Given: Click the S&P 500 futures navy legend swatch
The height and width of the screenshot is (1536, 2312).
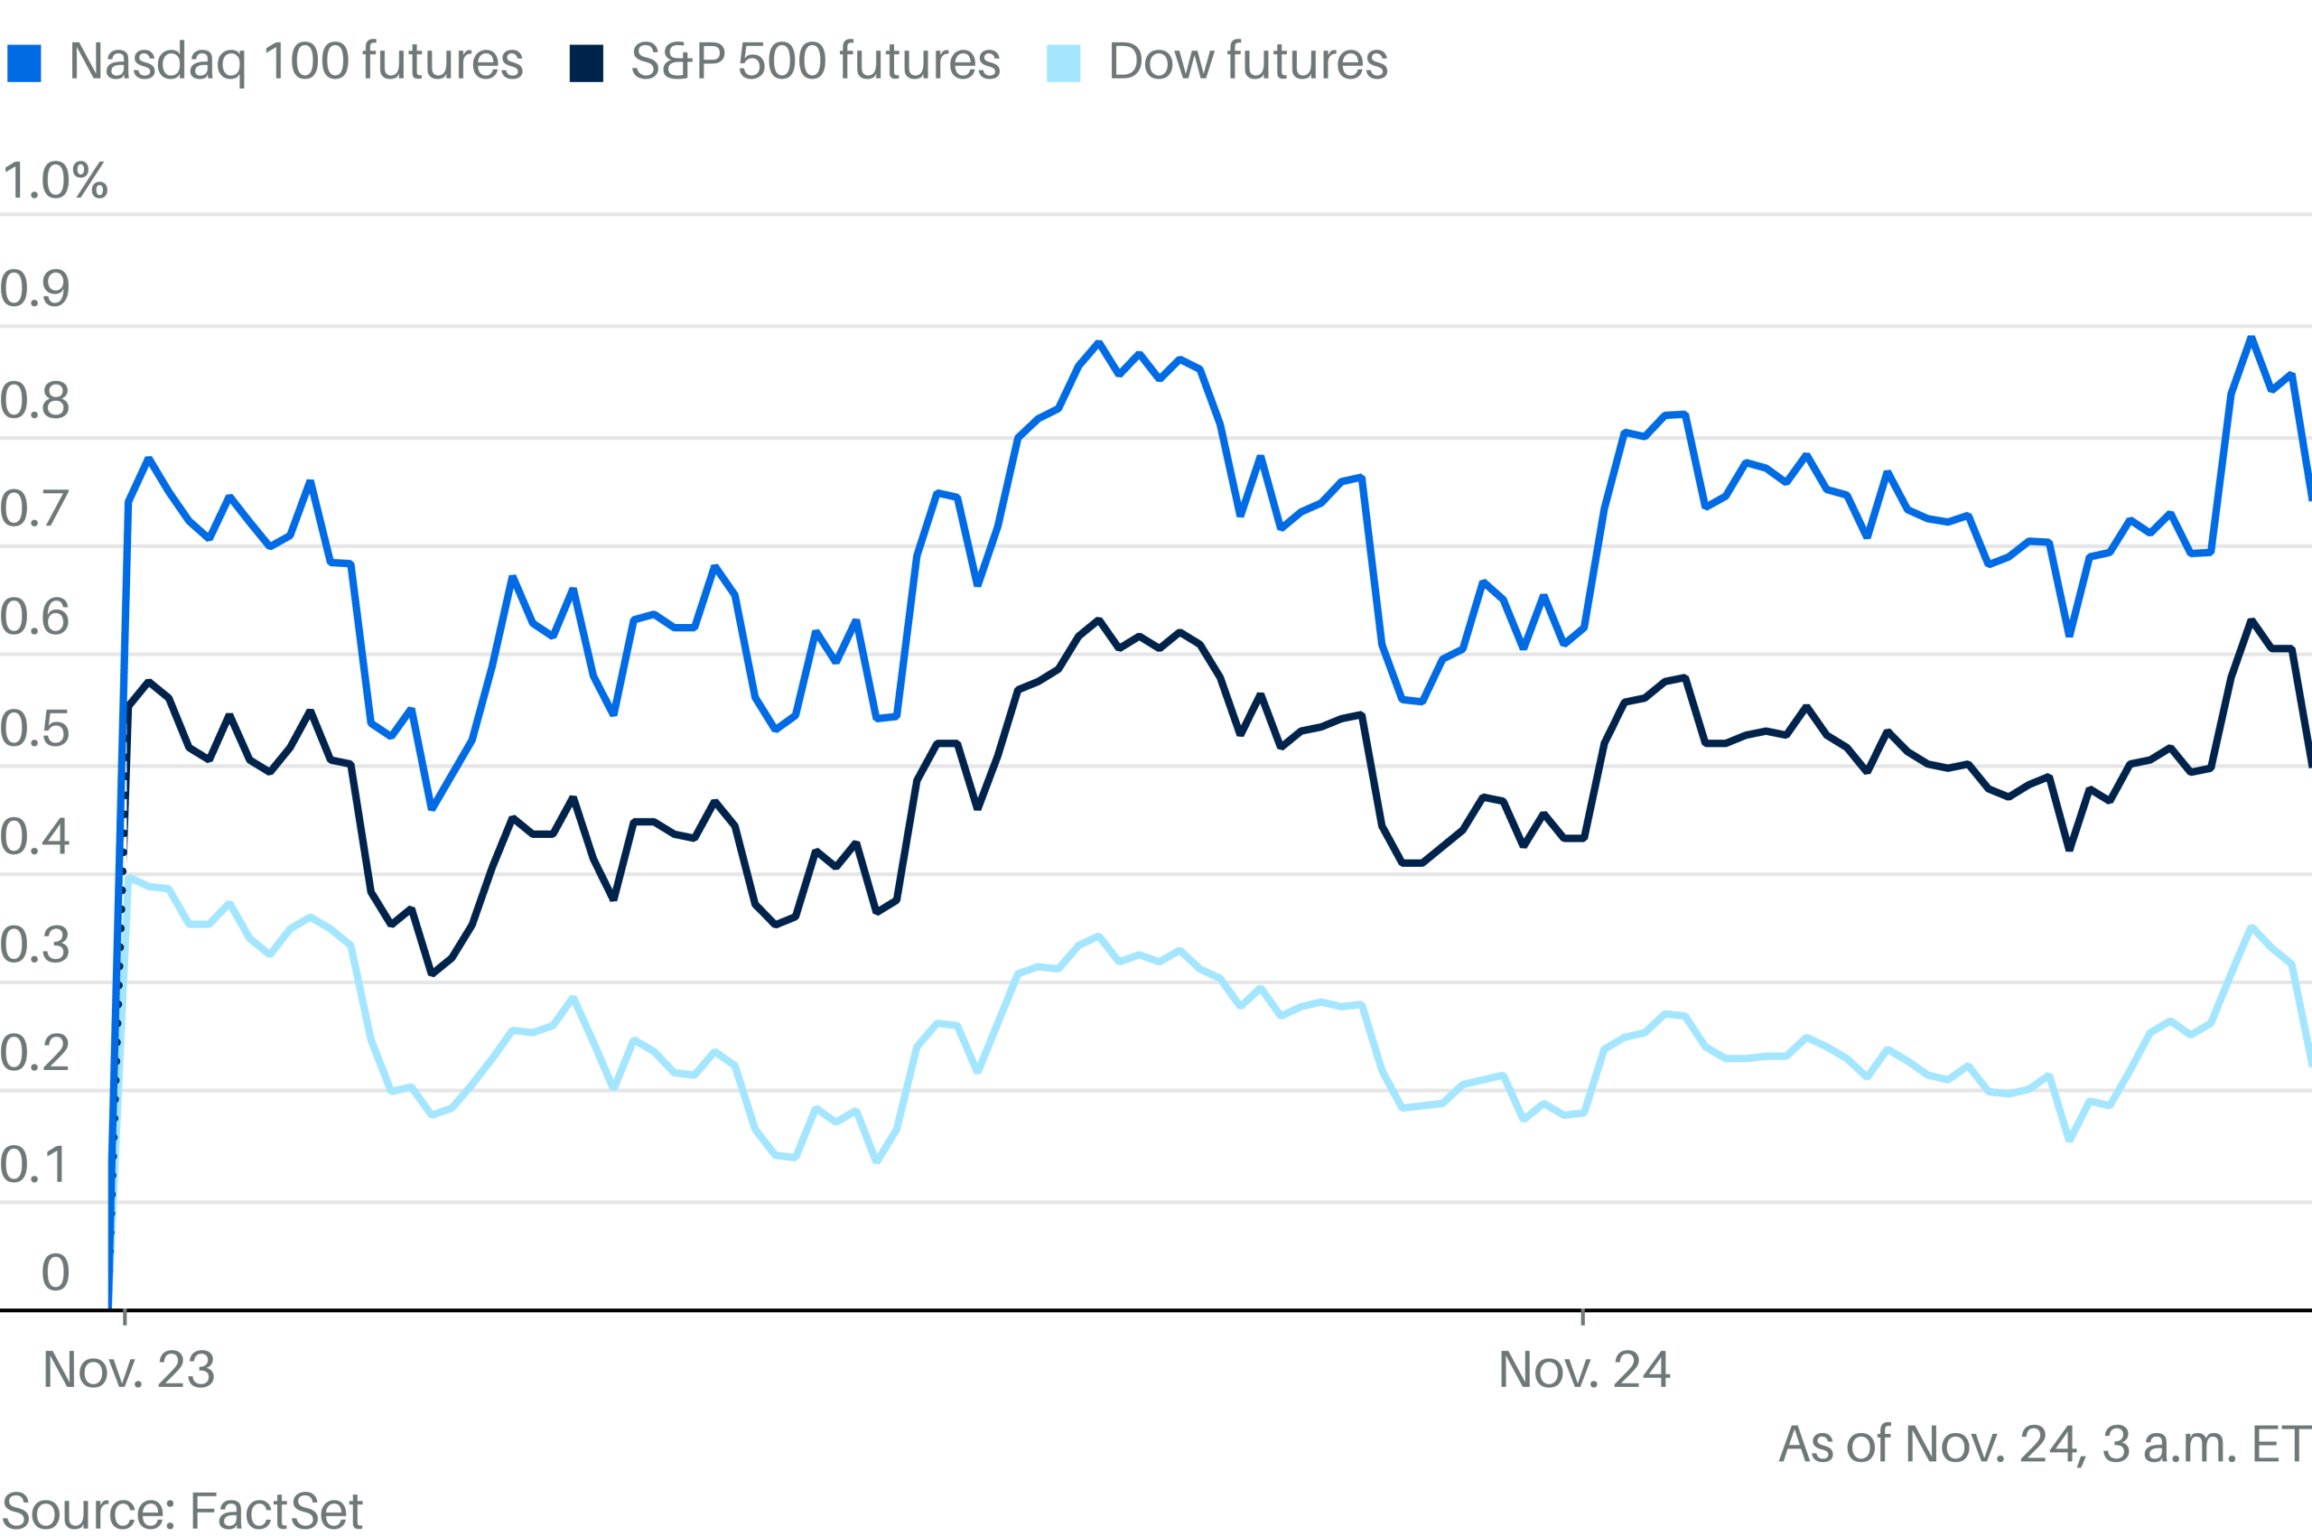Looking at the screenshot, I should tap(586, 62).
